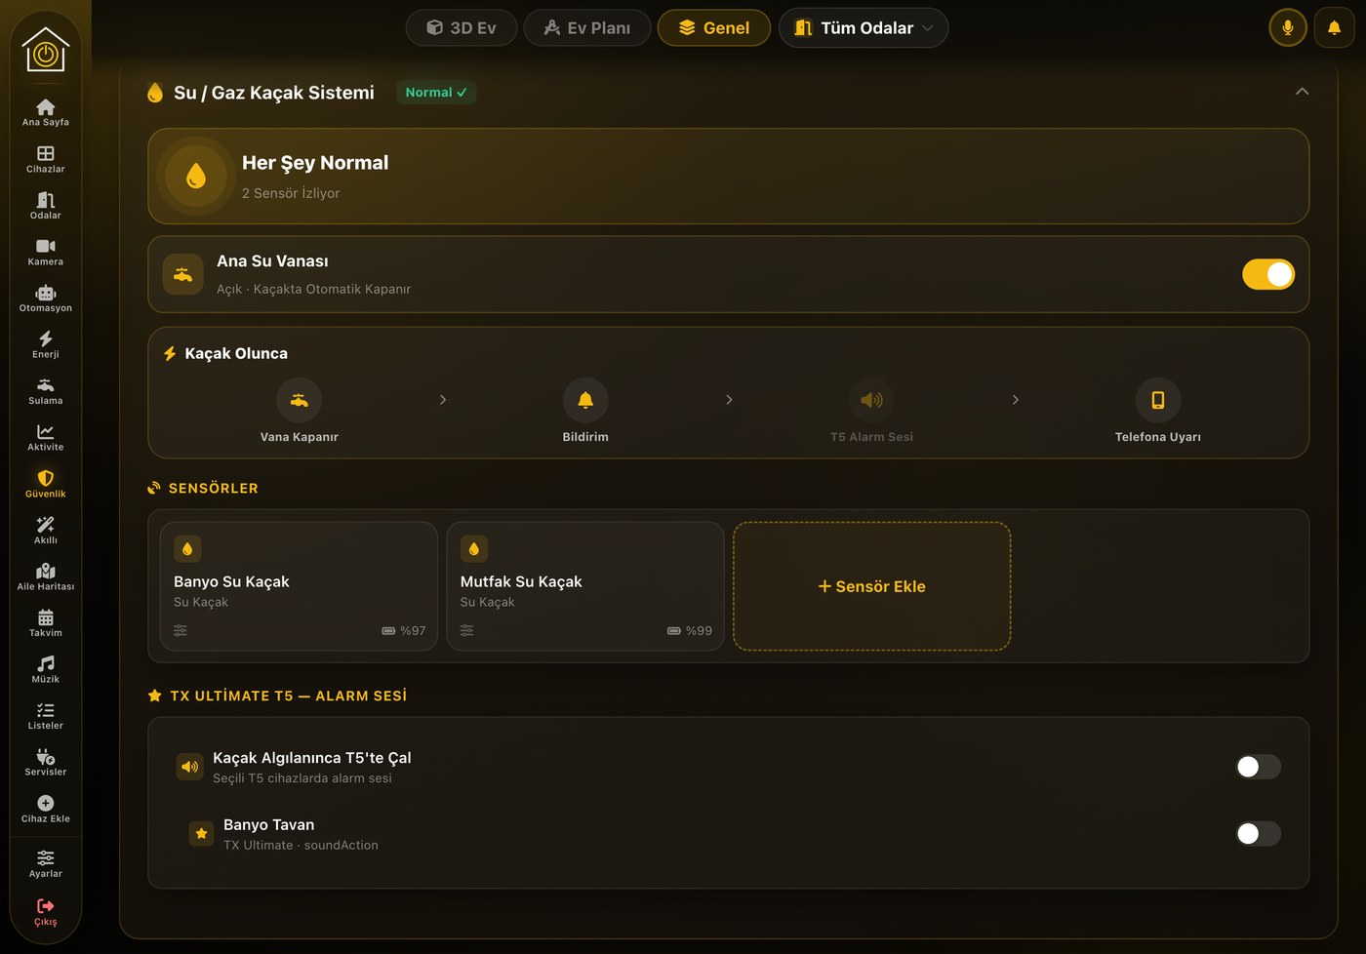Viewport: 1366px width, 954px height.
Task: Toggle T5 Alarm Sesi action step
Action: click(x=871, y=410)
